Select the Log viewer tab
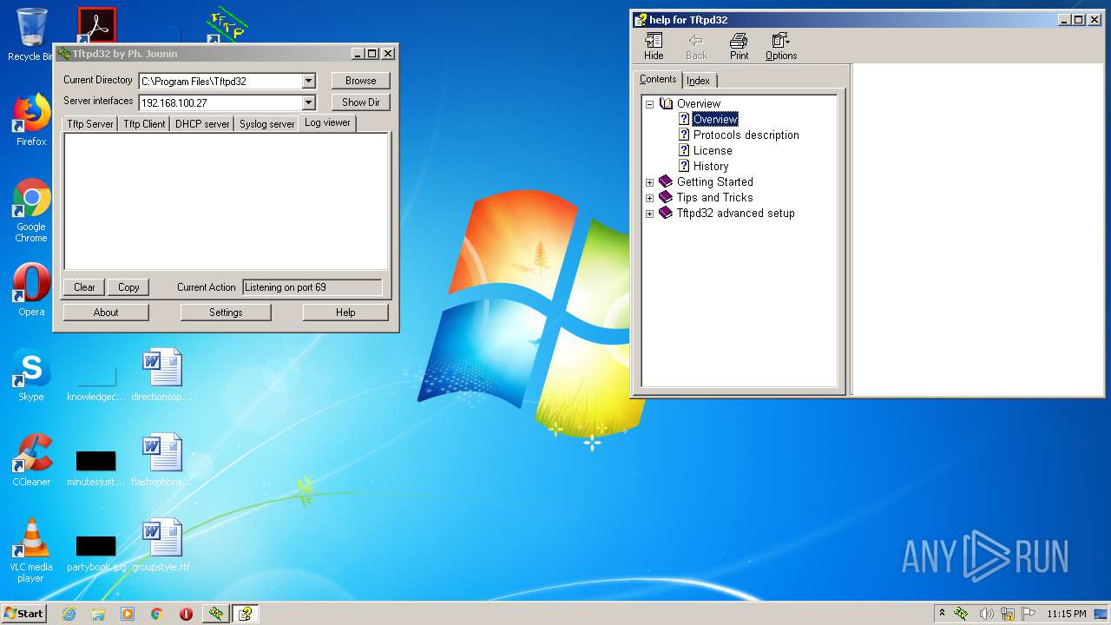Screen dimensions: 1111x625 point(328,122)
